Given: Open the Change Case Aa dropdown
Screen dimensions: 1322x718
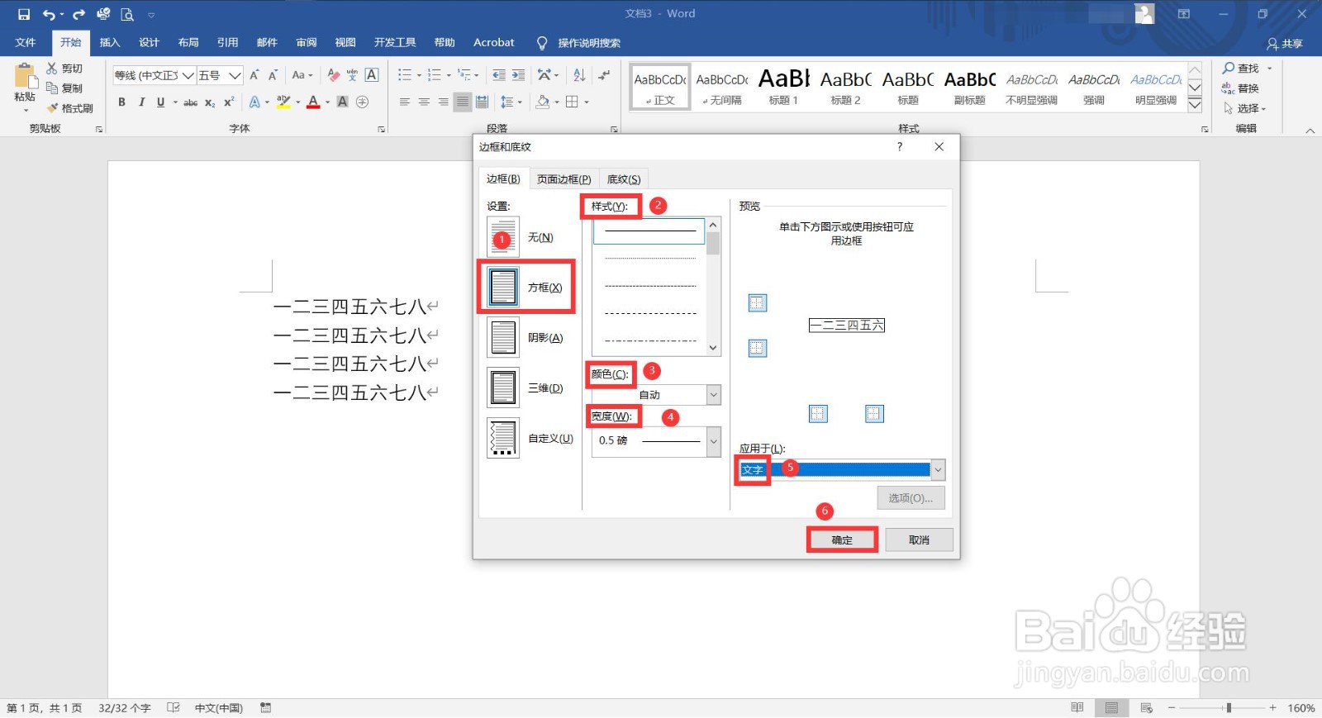Looking at the screenshot, I should 302,75.
